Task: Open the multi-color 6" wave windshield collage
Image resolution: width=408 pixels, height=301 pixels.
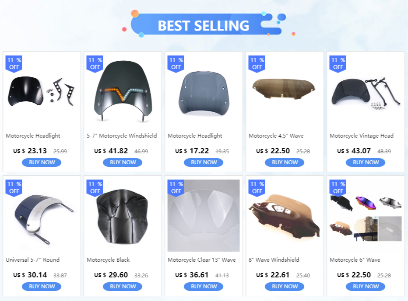Action: point(366,215)
